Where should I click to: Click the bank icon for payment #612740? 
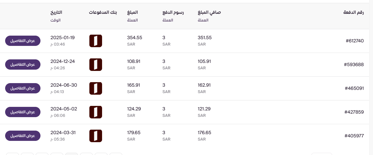point(95,41)
